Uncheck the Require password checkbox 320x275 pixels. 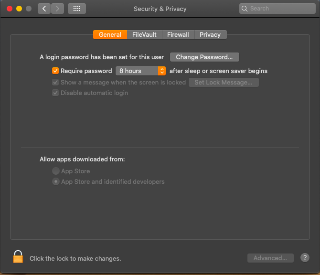tap(55, 71)
